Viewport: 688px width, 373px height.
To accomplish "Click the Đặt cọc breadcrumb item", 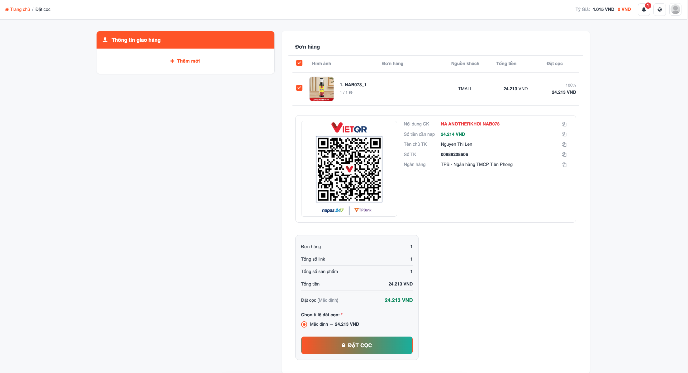I will 43,9.
